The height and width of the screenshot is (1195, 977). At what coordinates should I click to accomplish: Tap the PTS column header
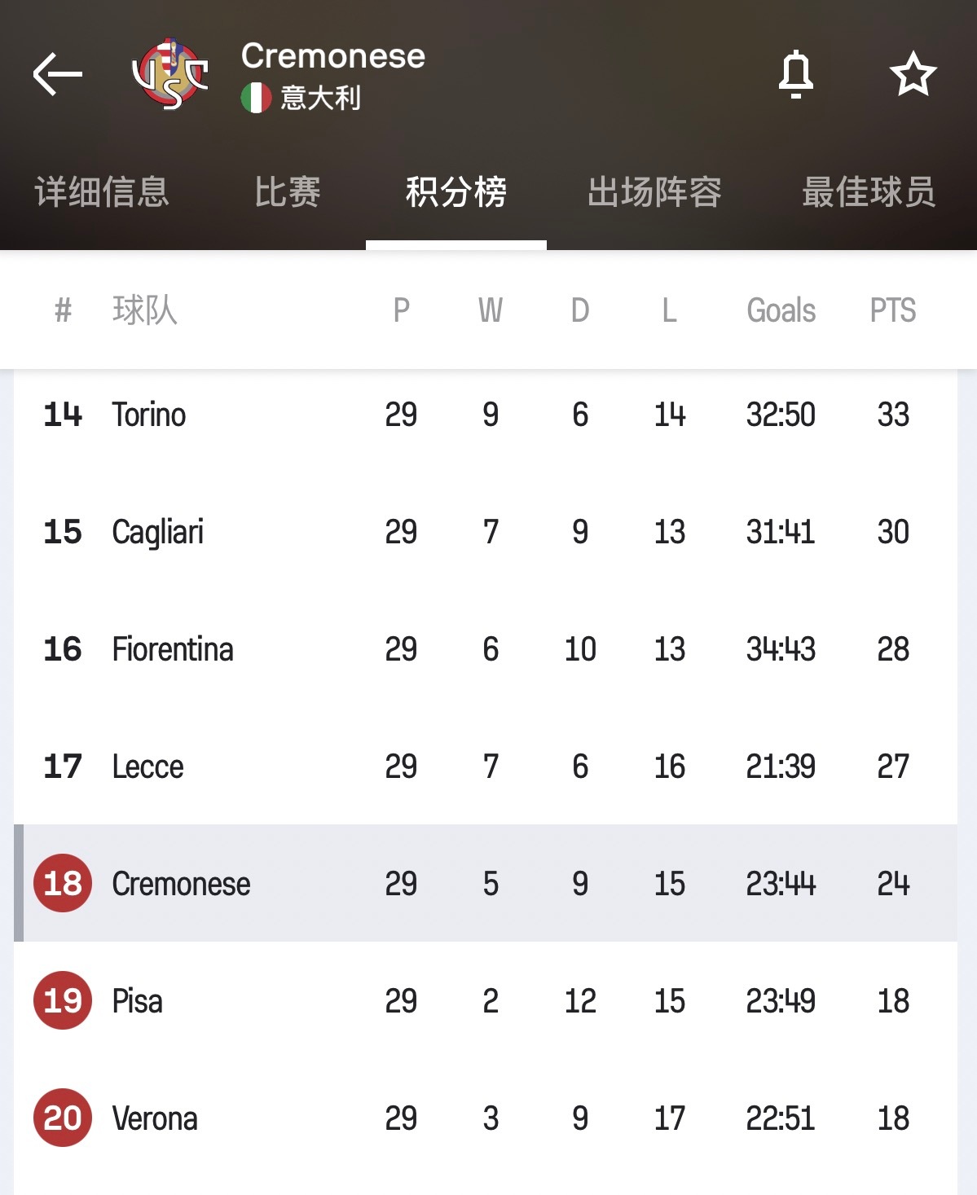click(892, 310)
